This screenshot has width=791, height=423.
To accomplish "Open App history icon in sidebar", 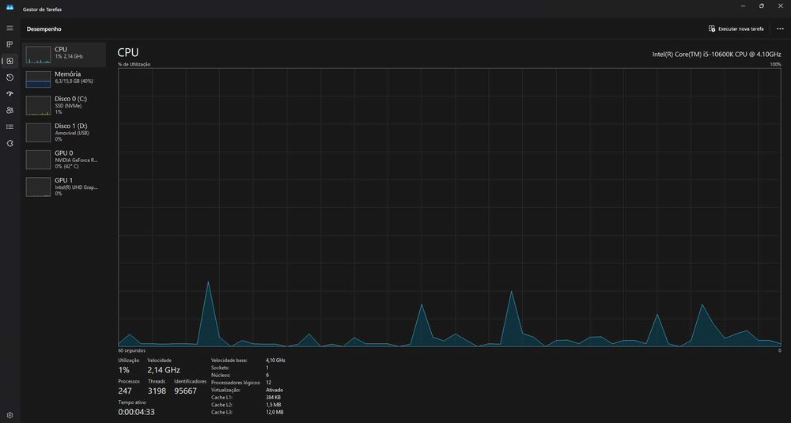I will (x=9, y=77).
